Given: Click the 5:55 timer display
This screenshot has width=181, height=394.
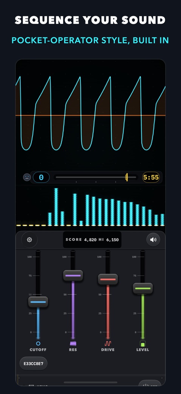Looking at the screenshot, I should coord(151,178).
